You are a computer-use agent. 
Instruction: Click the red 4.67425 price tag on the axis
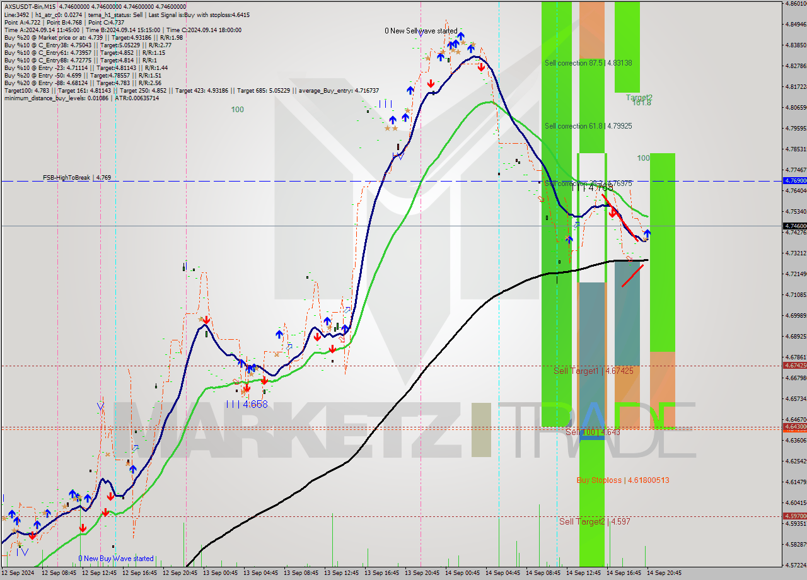(794, 365)
